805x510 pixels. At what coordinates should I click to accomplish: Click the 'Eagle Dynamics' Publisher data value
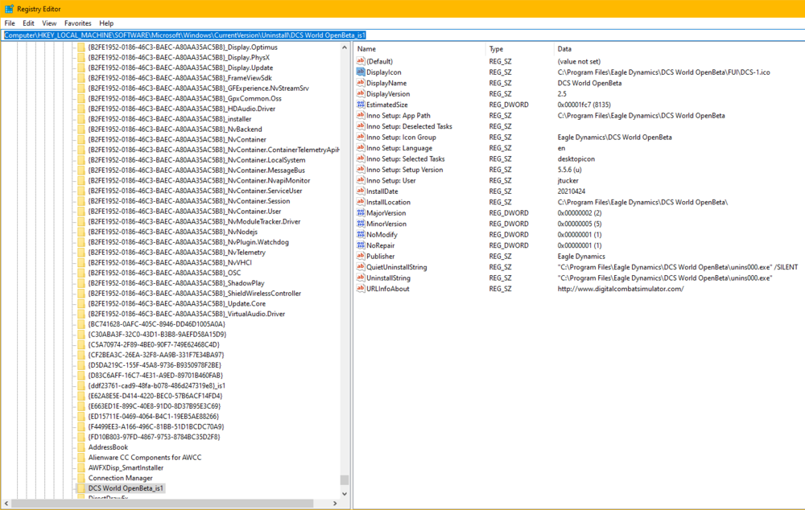click(581, 256)
